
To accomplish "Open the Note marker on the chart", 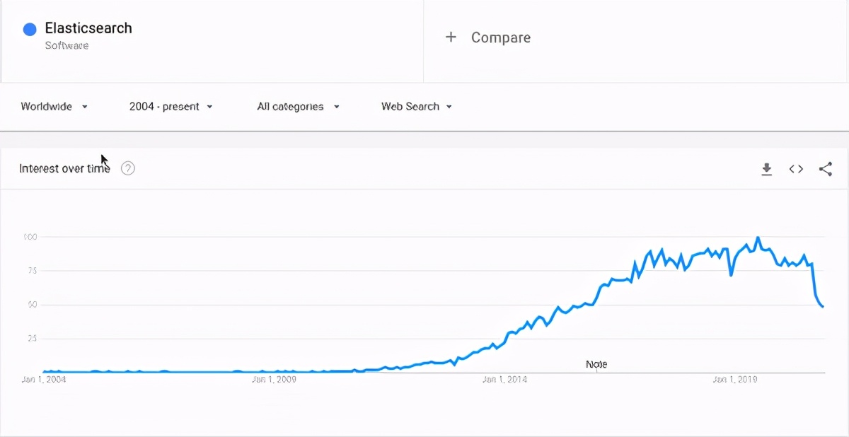I will tap(596, 364).
